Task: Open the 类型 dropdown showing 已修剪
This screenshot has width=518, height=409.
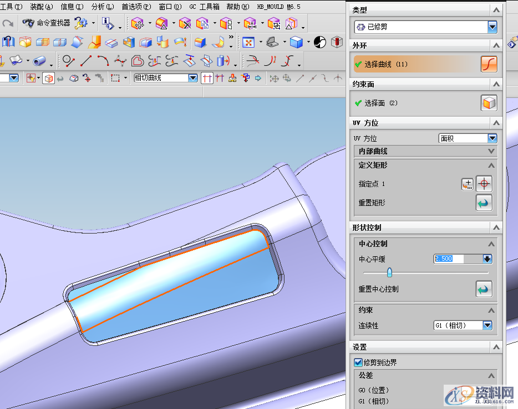Action: tap(425, 27)
